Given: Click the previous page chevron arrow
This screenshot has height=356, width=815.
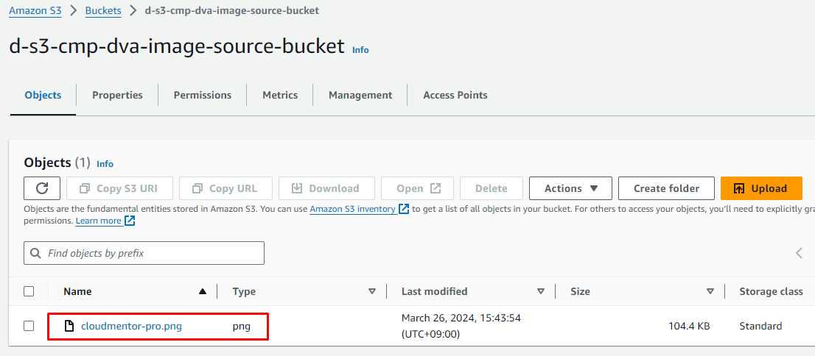Looking at the screenshot, I should point(800,253).
